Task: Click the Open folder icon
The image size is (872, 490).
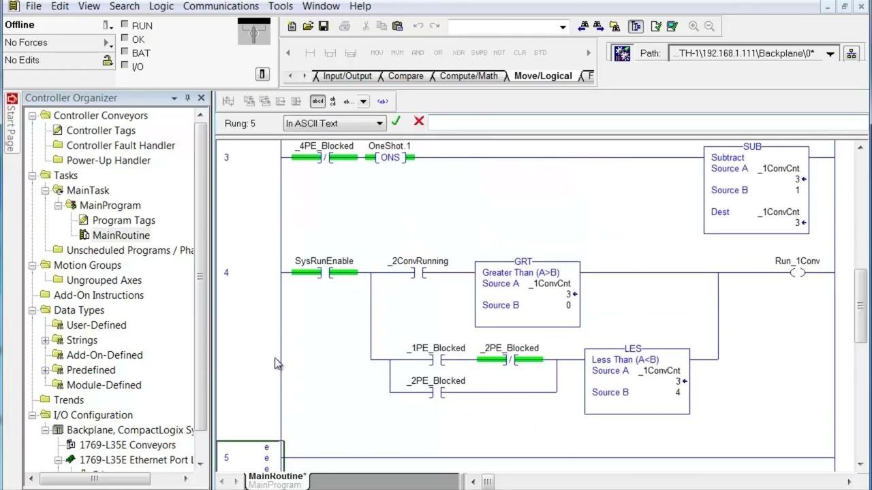Action: [308, 27]
